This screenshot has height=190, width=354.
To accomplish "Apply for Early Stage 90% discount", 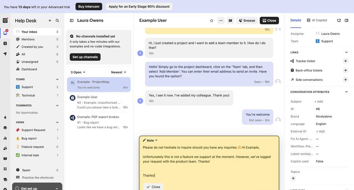I will [139, 7].
